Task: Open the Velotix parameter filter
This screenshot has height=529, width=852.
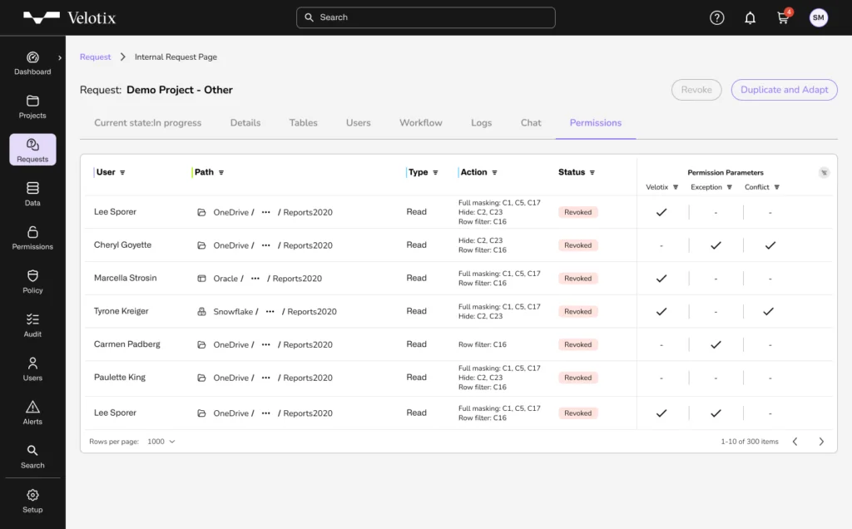Action: click(x=676, y=187)
